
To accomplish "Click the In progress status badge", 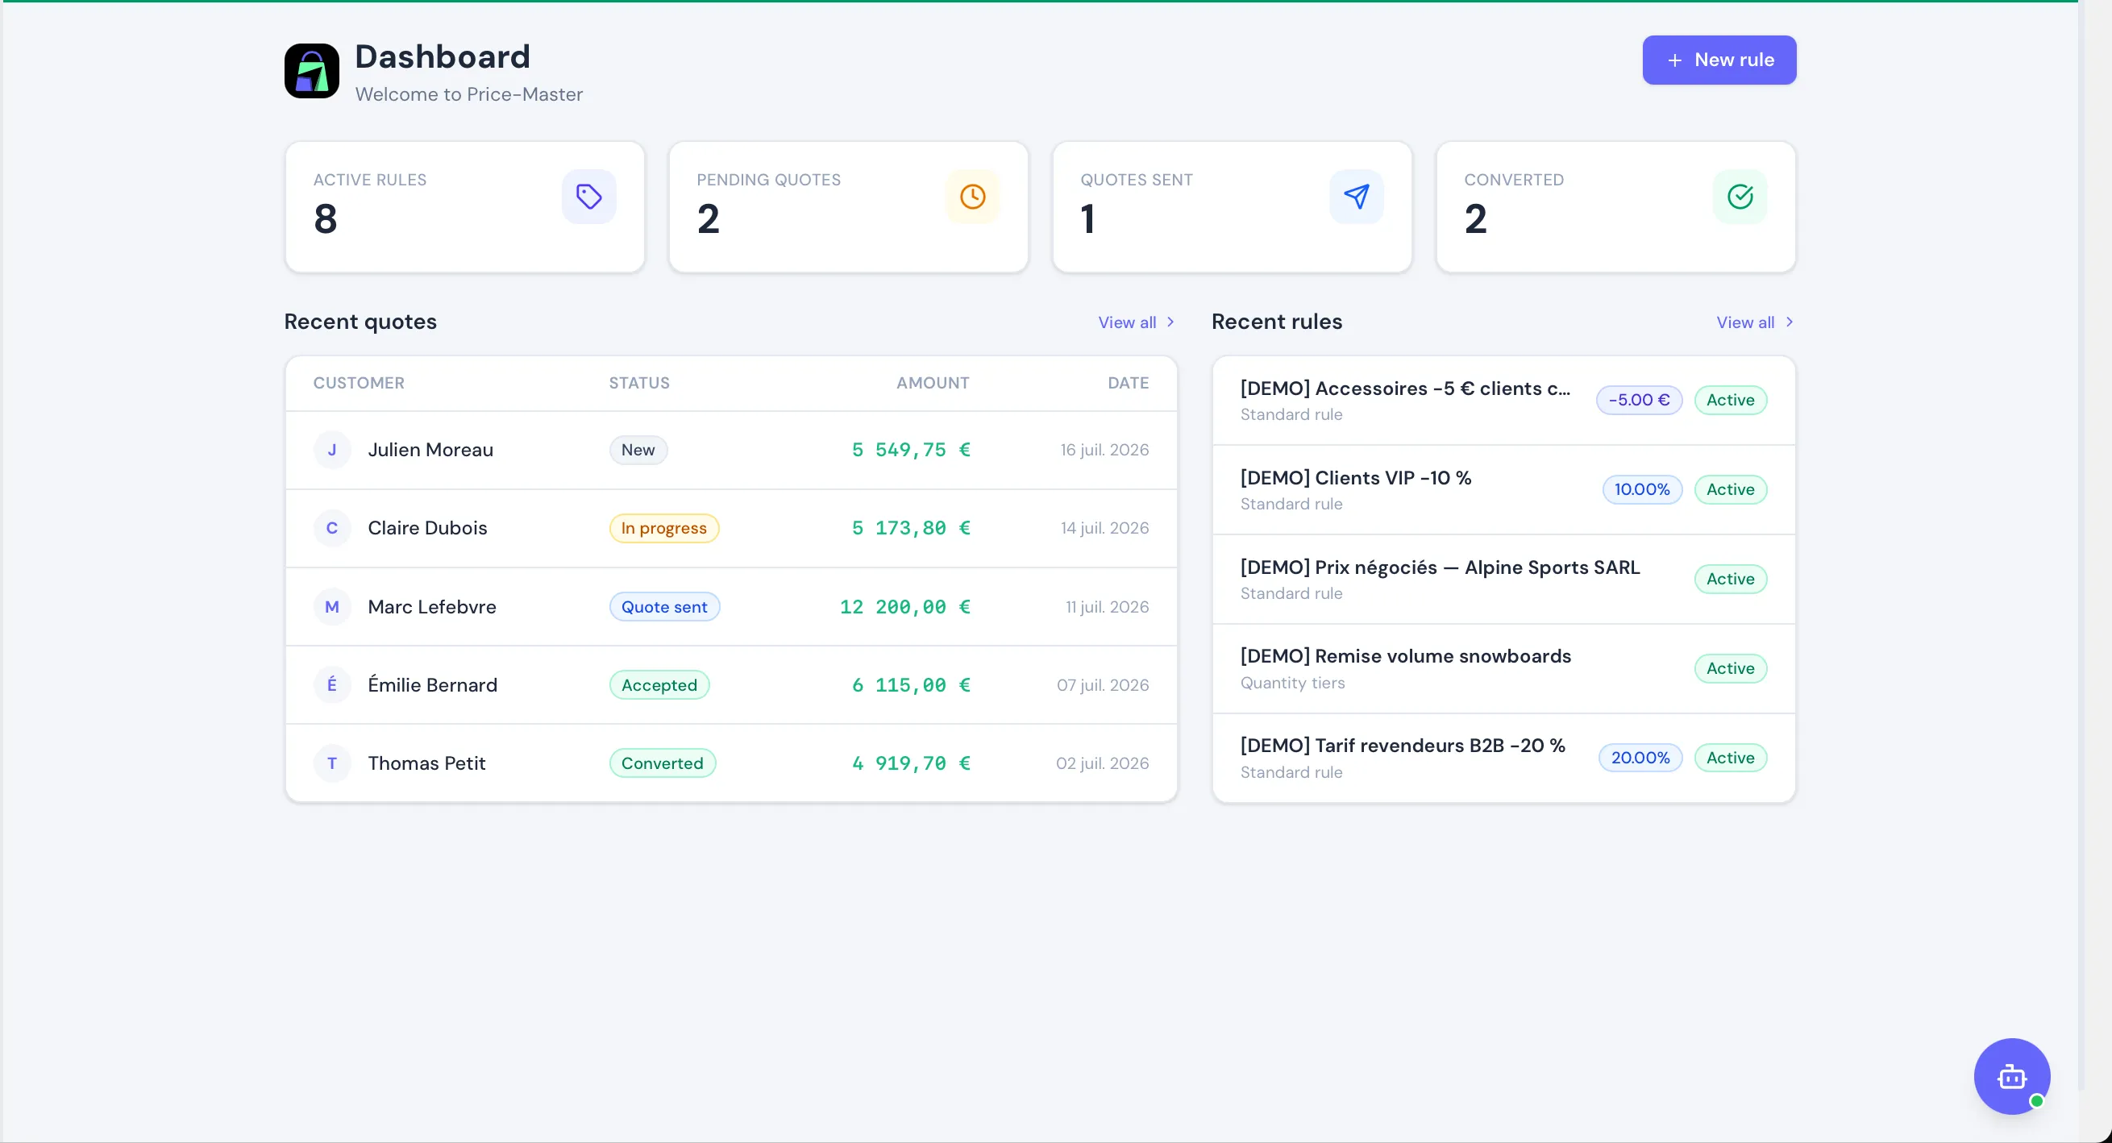I will (664, 528).
